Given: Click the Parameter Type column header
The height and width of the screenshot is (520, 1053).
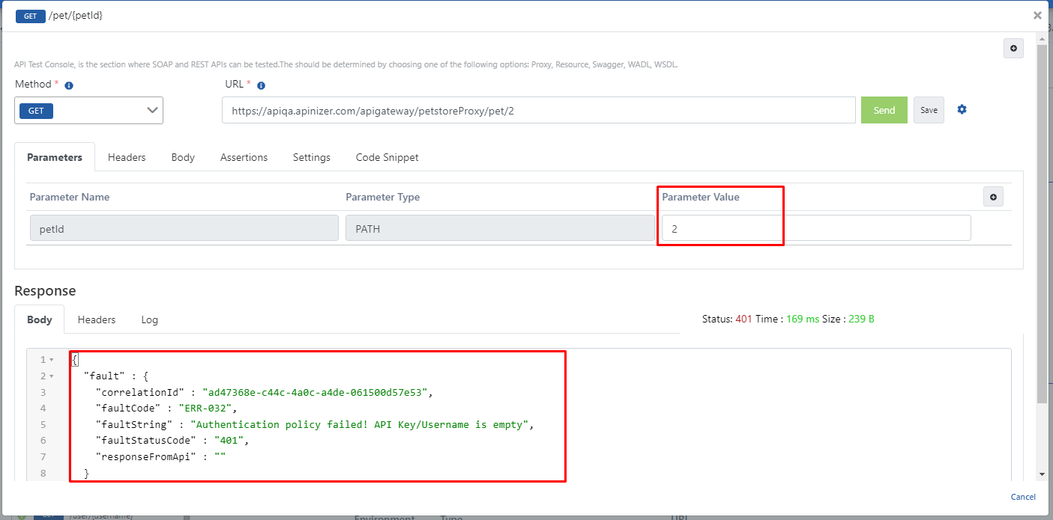Looking at the screenshot, I should (383, 197).
